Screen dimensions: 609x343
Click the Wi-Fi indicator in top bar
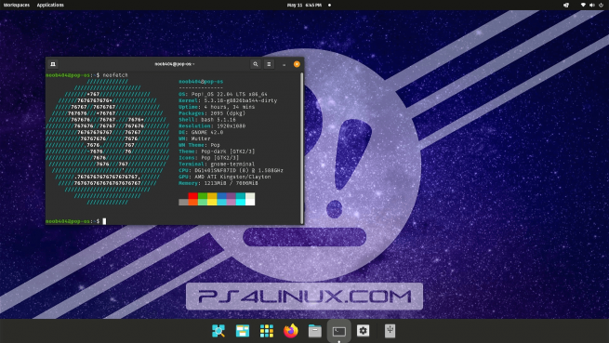583,5
